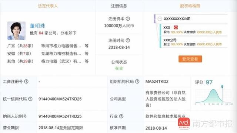Image resolution: width=237 pixels, height=133 pixels.
Task: Click the 纳税人识别号 value 91440400MA524TKD25
Action: [x=60, y=116]
